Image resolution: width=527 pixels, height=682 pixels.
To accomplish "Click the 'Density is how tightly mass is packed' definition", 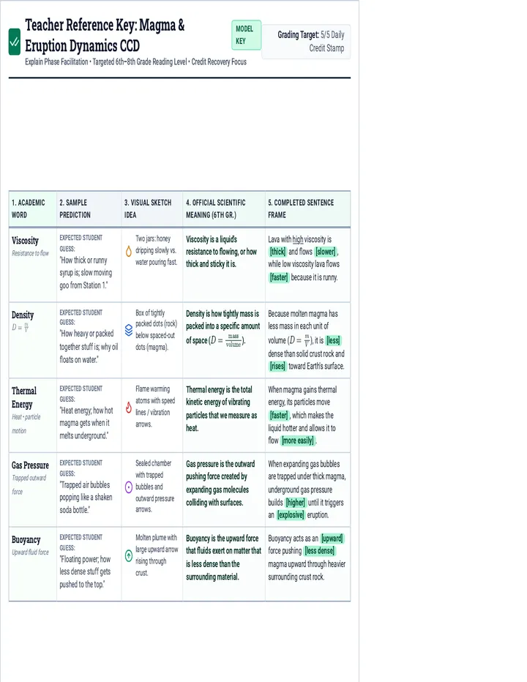I will (x=223, y=329).
